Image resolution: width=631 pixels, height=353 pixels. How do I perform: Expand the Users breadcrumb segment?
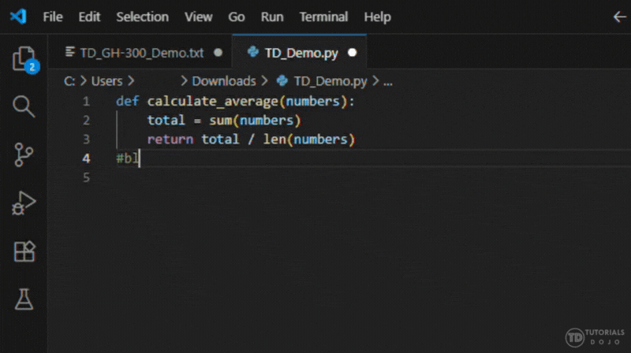pos(106,80)
